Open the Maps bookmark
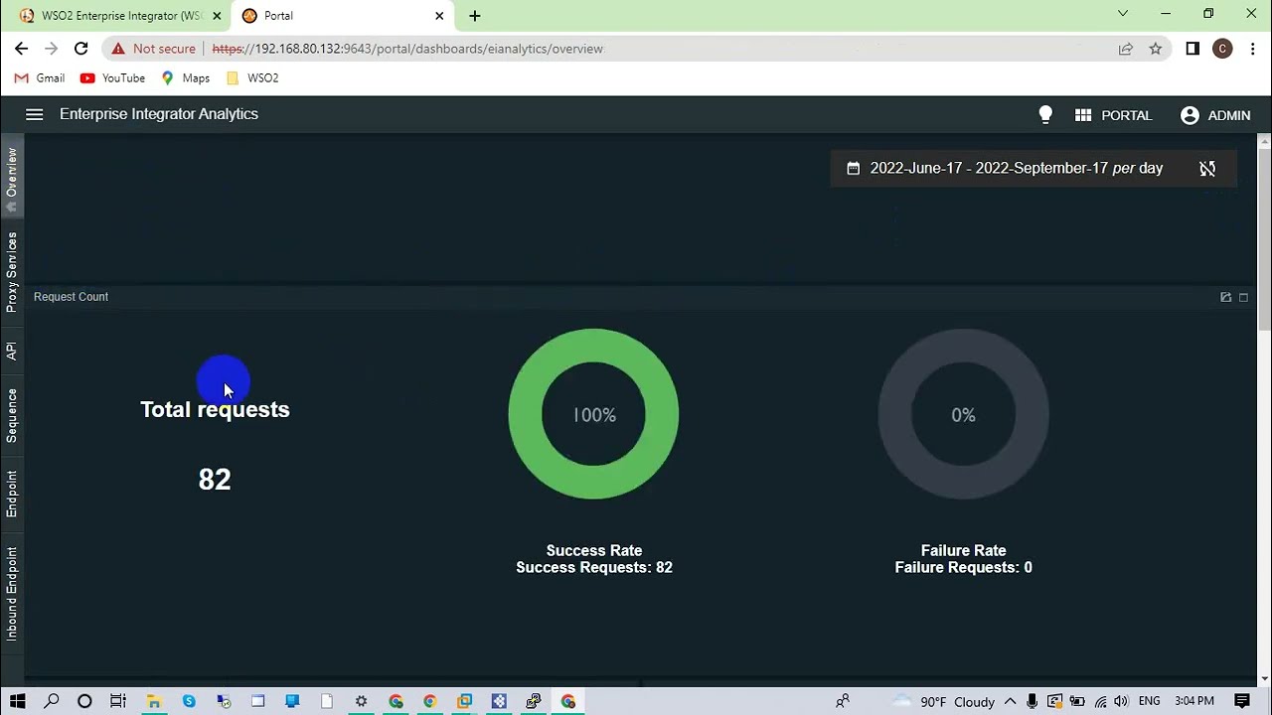Screen dimensions: 1272x715 [185, 78]
